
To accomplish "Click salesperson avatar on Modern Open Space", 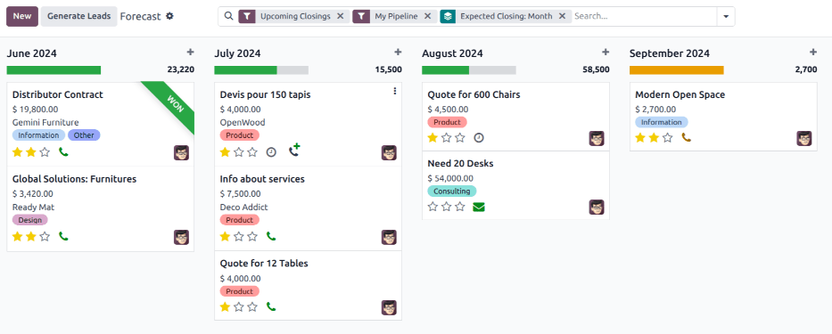I will coord(803,139).
